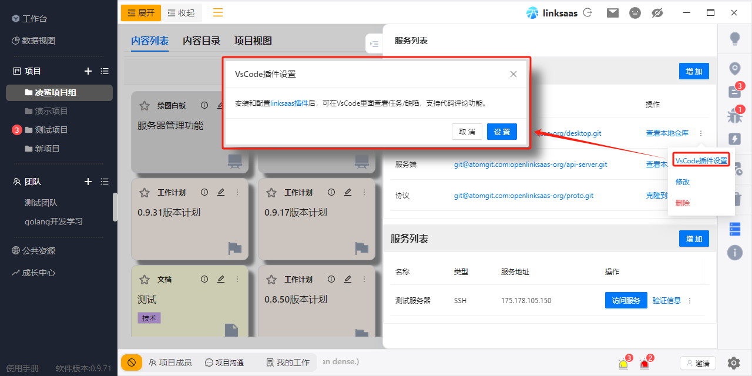Click edit pencil on 测试 document card
The width and height of the screenshot is (752, 376).
click(x=221, y=279)
